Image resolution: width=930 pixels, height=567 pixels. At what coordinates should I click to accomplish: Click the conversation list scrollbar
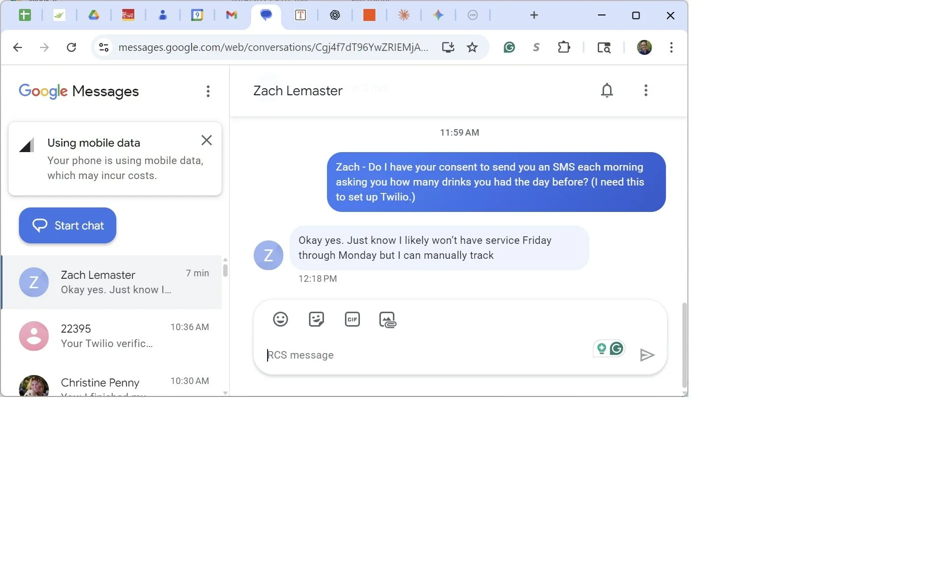point(225,270)
